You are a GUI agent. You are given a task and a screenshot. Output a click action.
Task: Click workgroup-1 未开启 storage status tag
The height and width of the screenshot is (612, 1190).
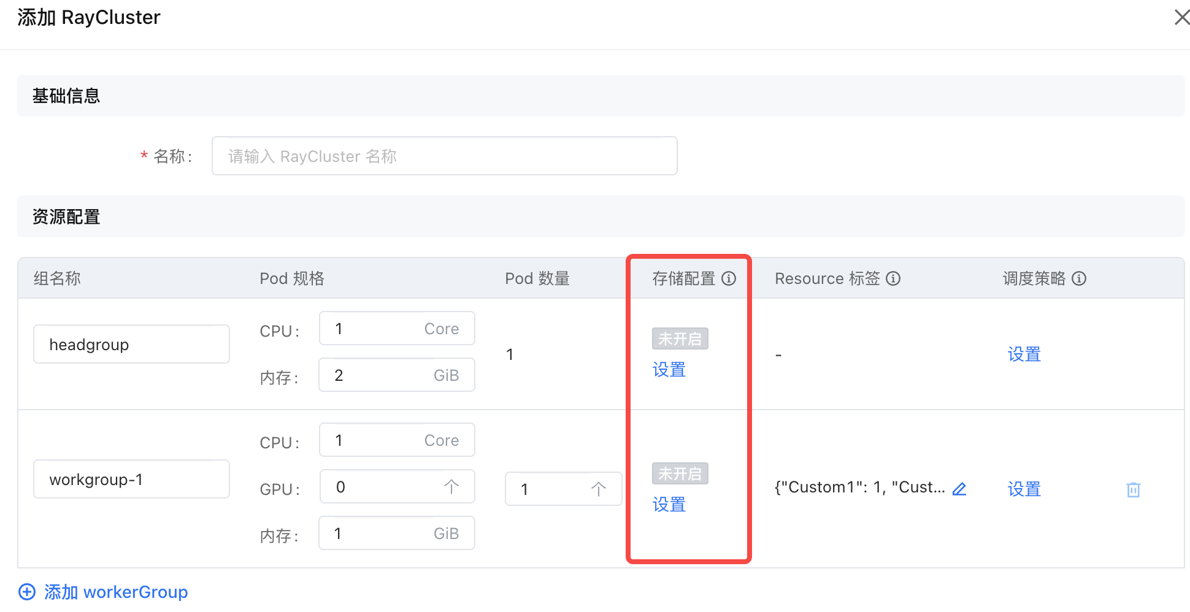pos(680,473)
